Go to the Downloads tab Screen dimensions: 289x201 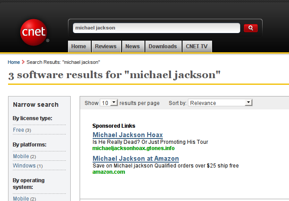(x=163, y=46)
